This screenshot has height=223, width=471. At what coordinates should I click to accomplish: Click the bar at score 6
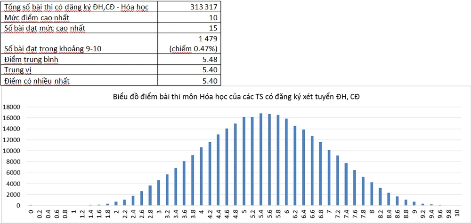point(286,162)
